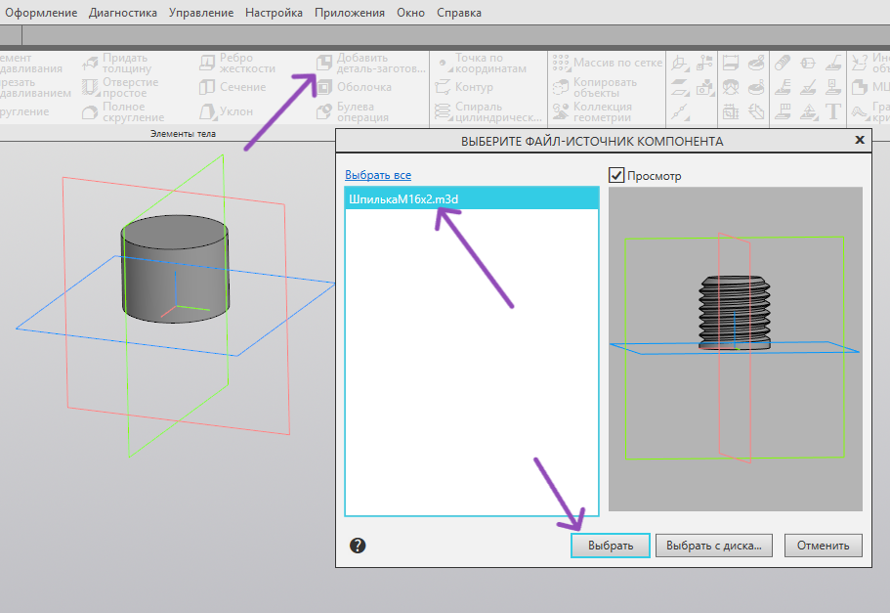Viewport: 890px width, 613px height.
Task: Toggle the Просмотр preview checkbox
Action: (616, 175)
